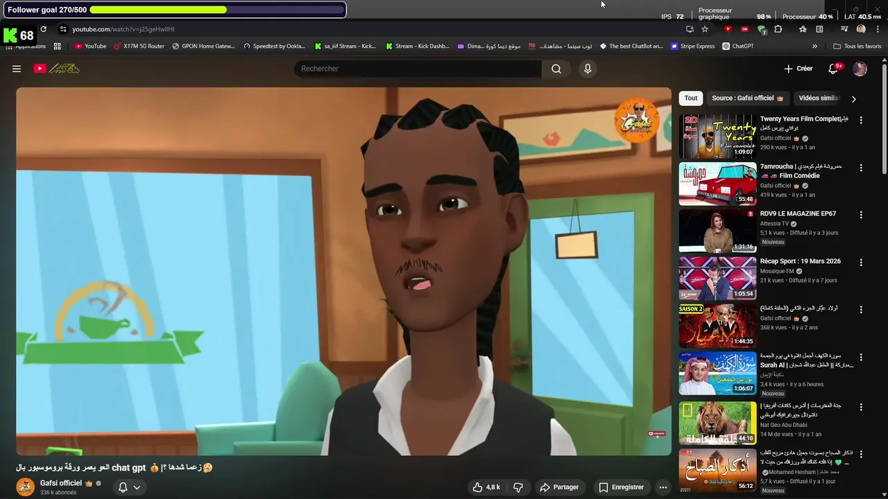Reload the page with the refresh icon

[43, 29]
